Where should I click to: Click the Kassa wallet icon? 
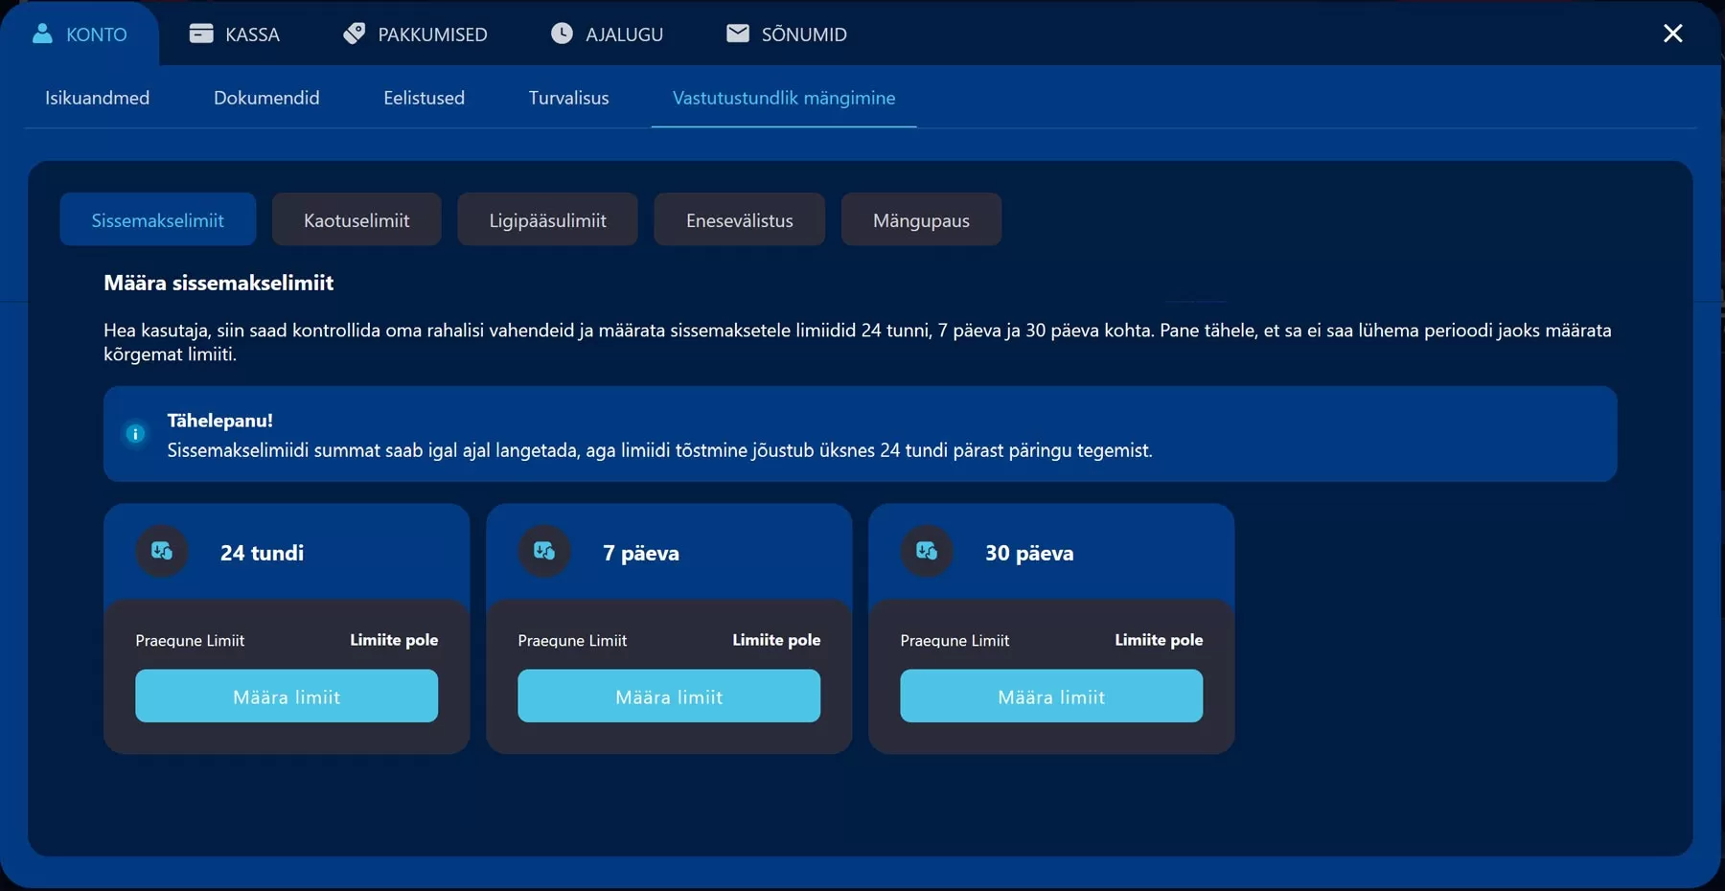(x=201, y=34)
